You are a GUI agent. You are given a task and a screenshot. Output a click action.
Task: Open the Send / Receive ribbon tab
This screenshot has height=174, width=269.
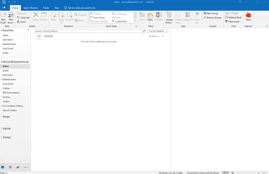[31, 8]
